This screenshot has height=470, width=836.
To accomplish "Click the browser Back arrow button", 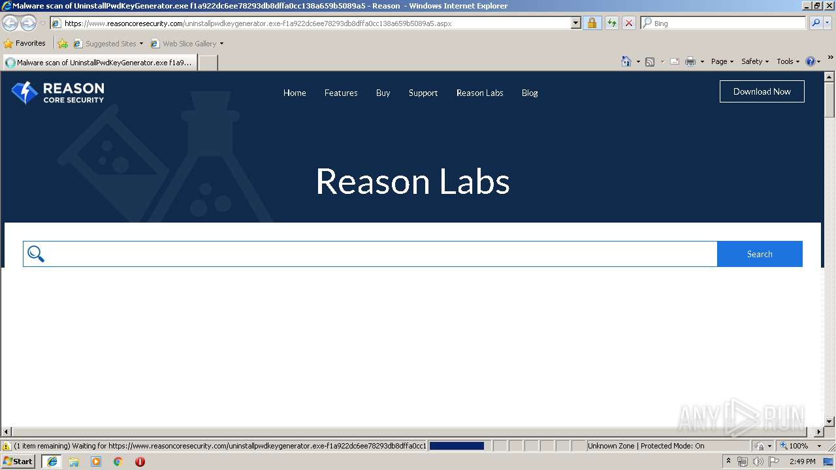I will coord(10,23).
